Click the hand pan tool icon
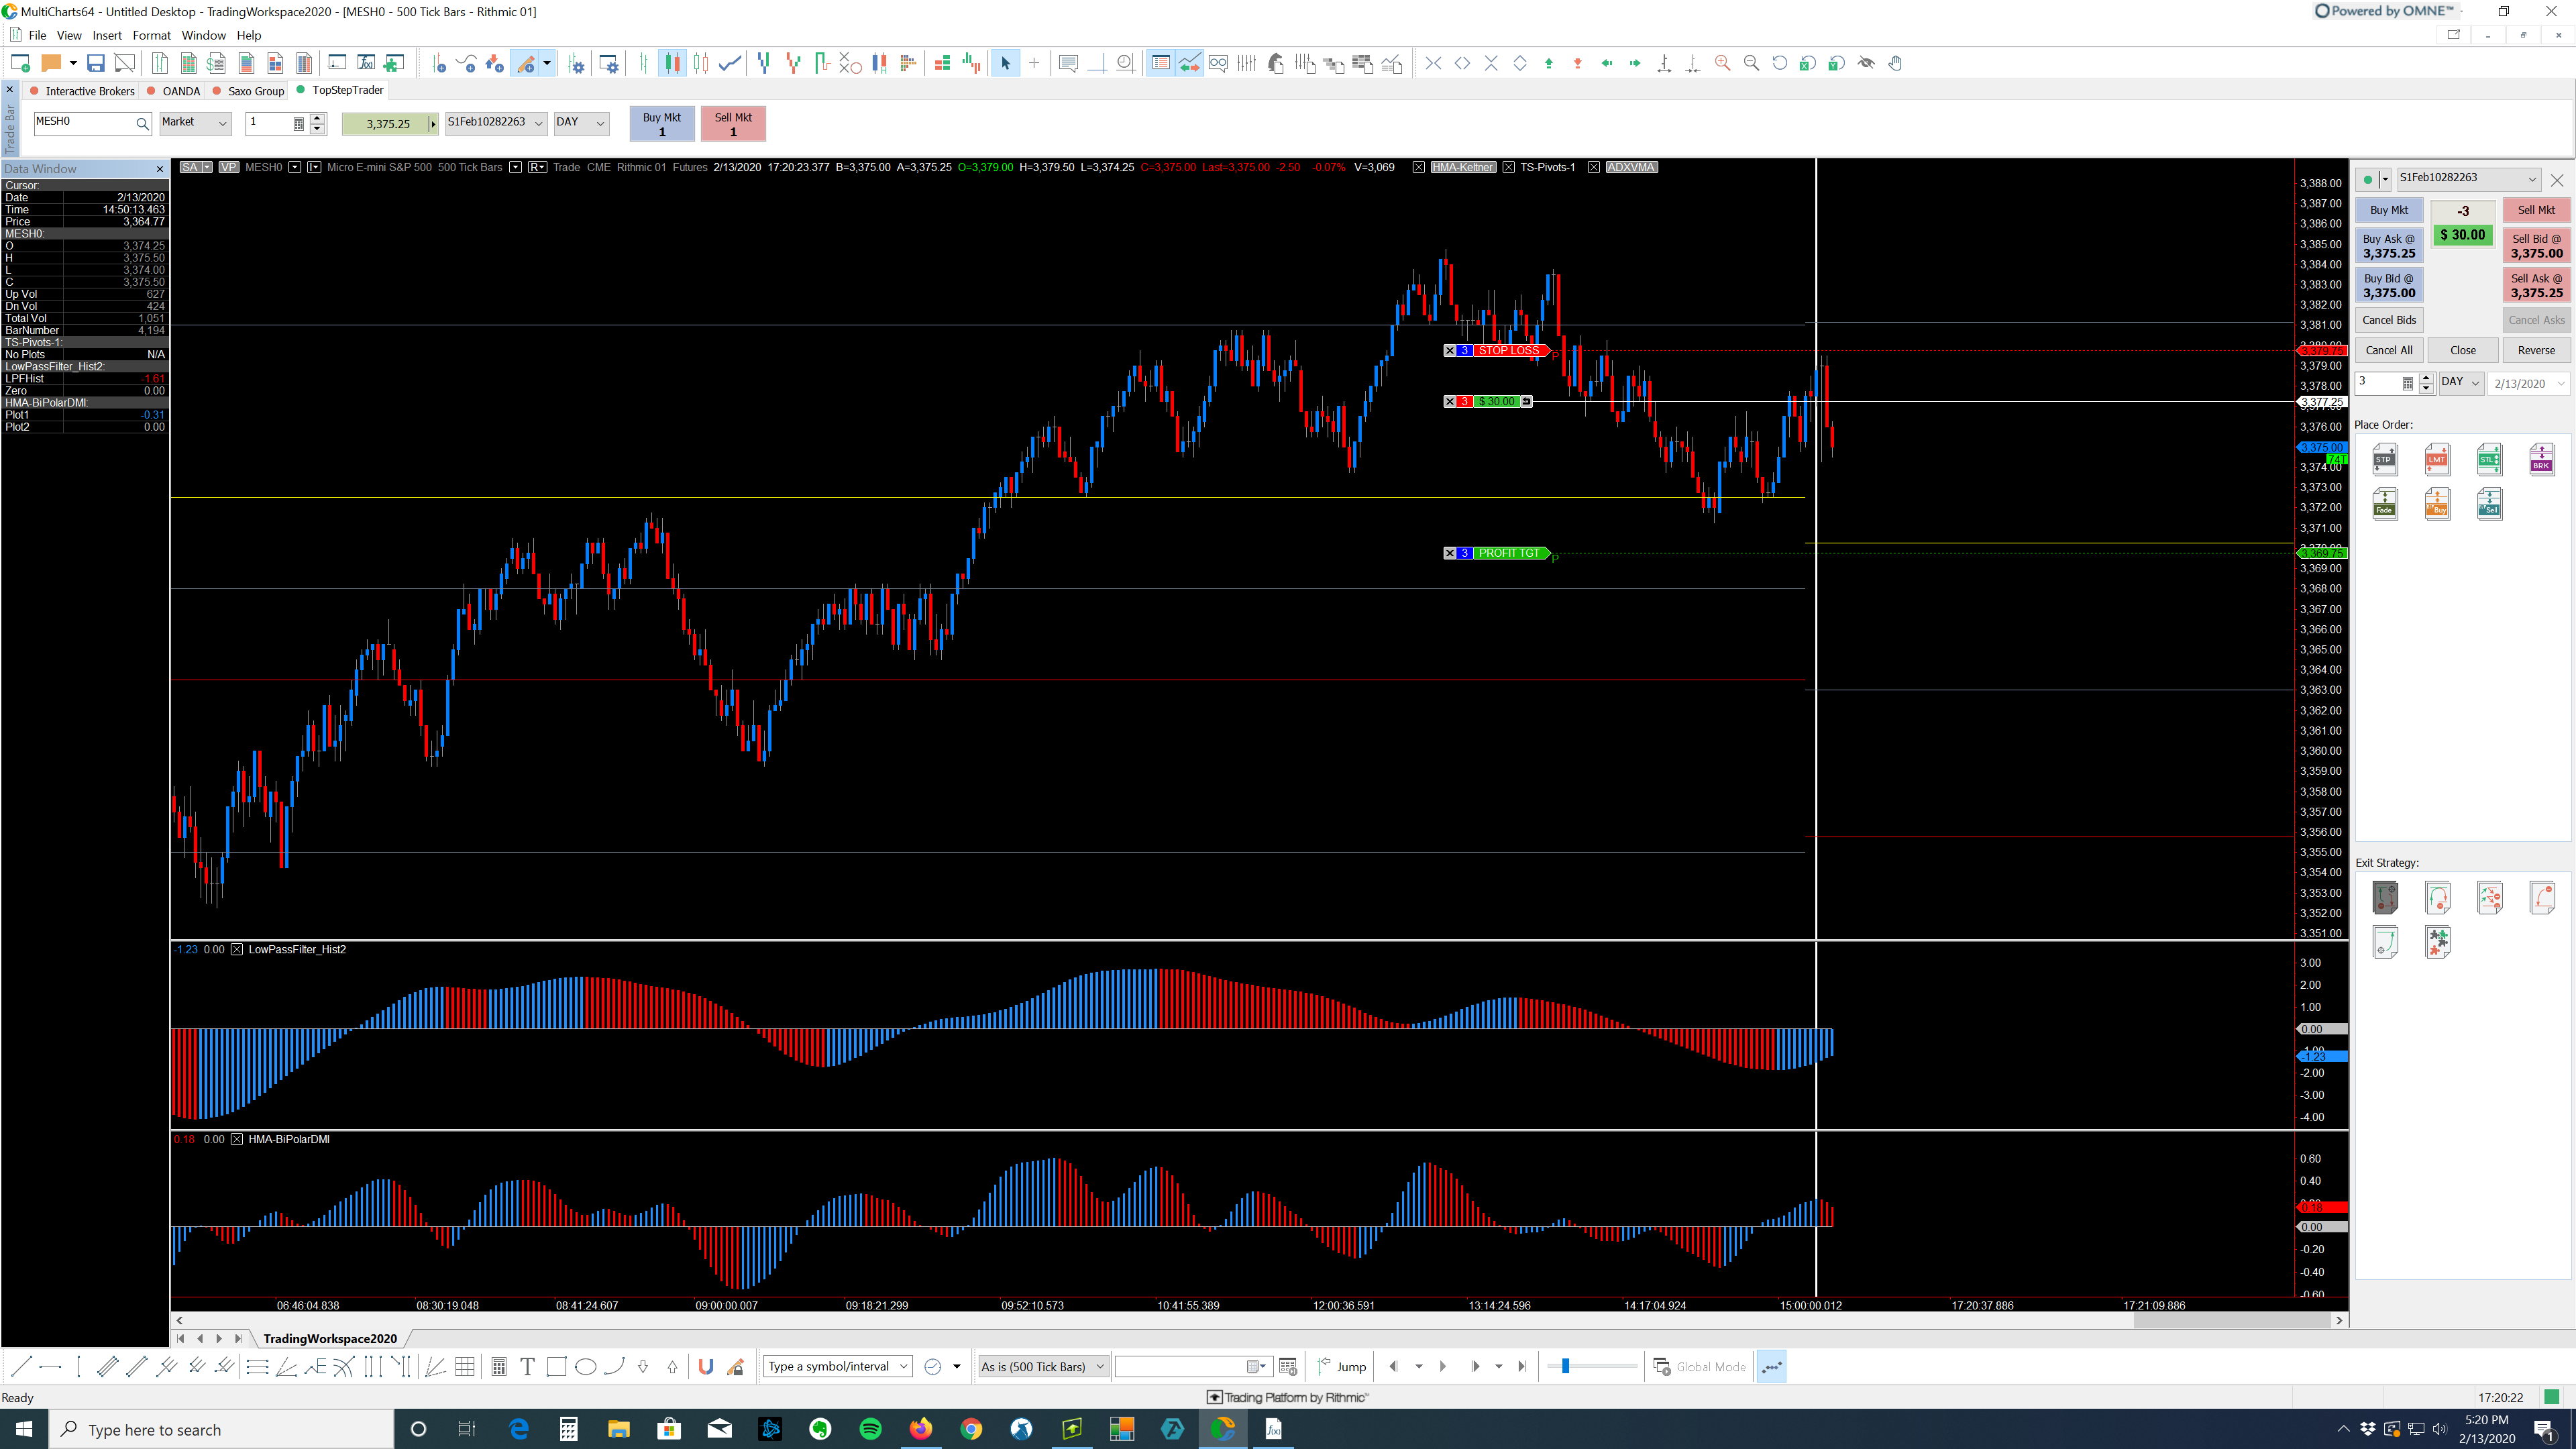 tap(1895, 63)
